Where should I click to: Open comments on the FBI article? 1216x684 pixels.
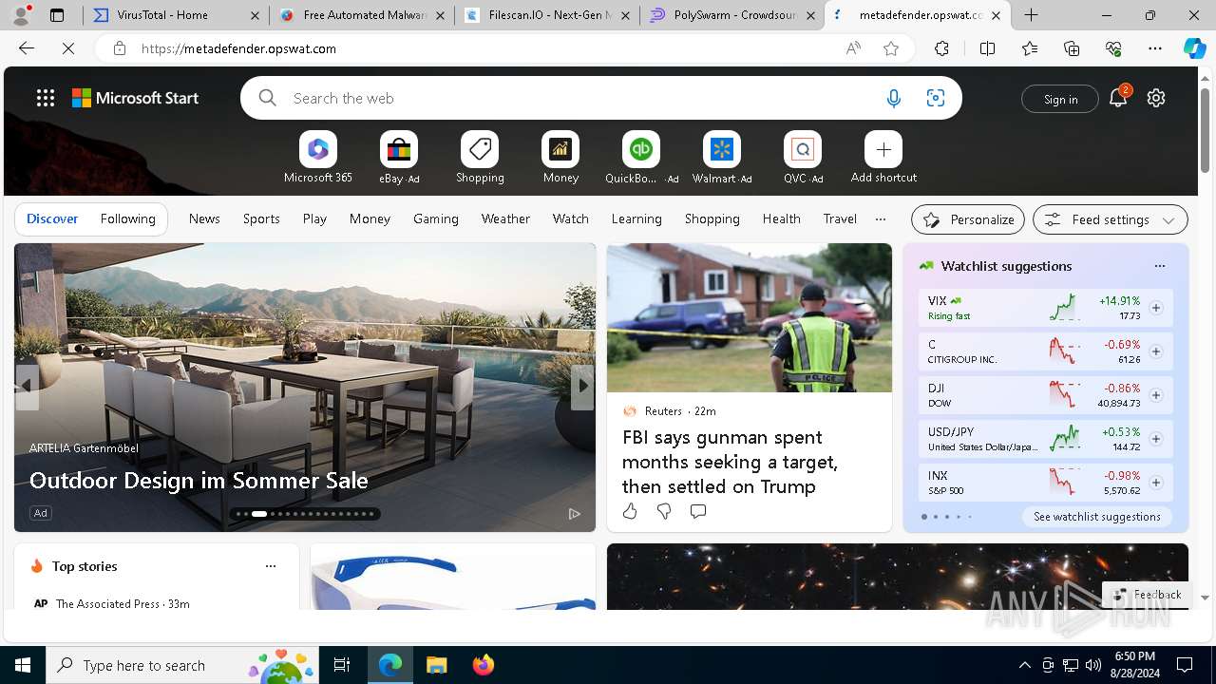pyautogui.click(x=698, y=512)
